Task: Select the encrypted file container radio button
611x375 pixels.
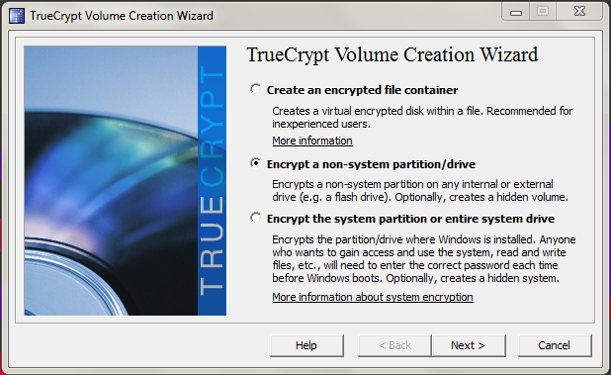Action: click(x=256, y=89)
